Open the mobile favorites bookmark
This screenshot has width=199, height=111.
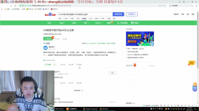[x=15, y=9]
